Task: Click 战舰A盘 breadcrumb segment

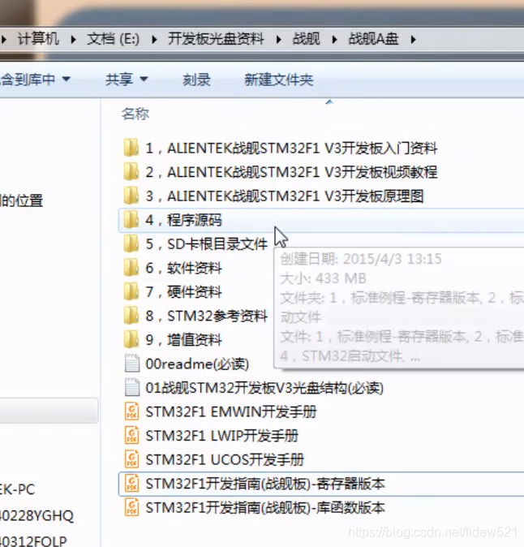Action: [373, 39]
